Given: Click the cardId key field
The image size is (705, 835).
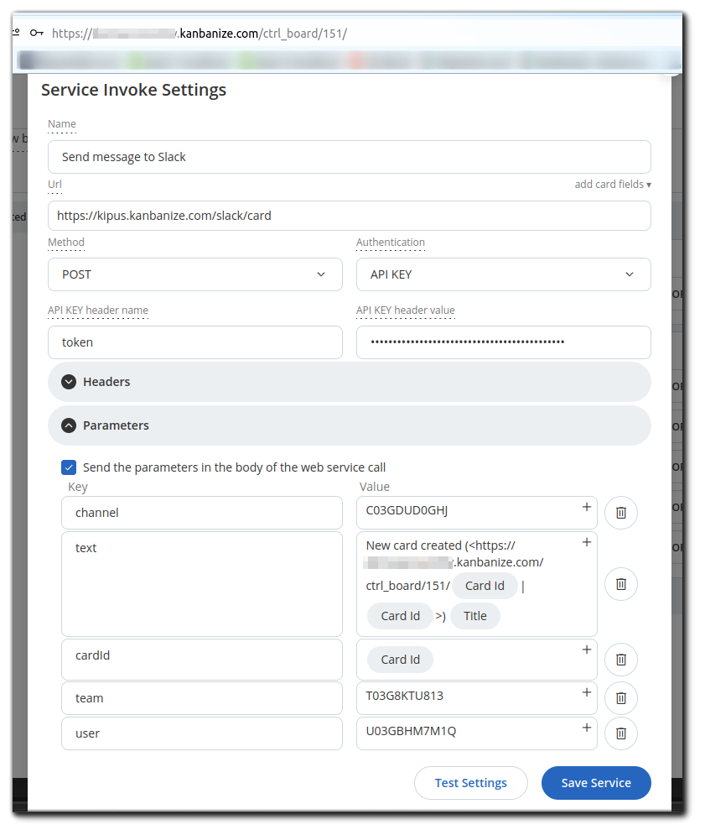Looking at the screenshot, I should (202, 660).
